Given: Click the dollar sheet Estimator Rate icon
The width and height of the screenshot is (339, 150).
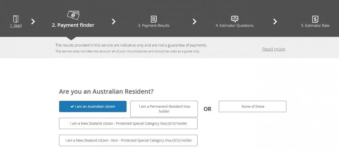Looking at the screenshot, I should click(315, 19).
